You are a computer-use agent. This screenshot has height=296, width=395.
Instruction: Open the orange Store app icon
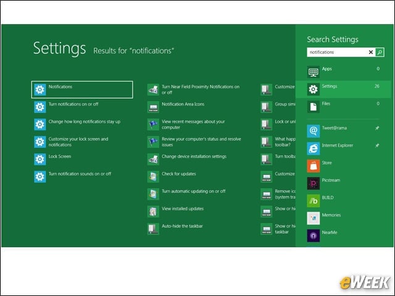313,166
